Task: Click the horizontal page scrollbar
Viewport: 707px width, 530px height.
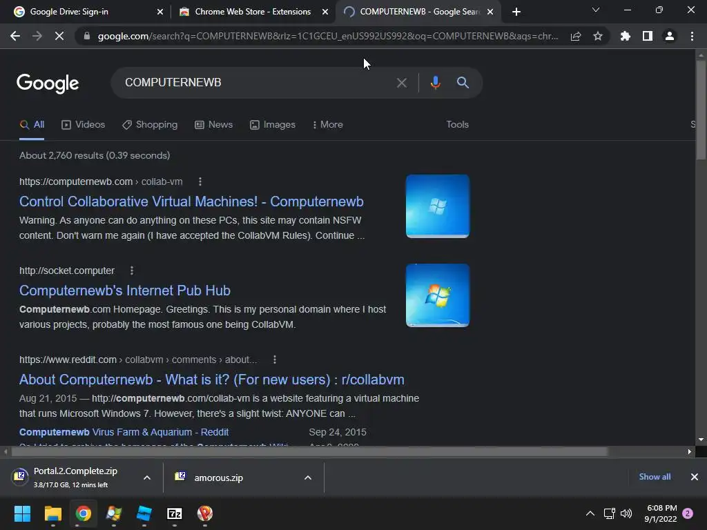Action: click(x=309, y=451)
